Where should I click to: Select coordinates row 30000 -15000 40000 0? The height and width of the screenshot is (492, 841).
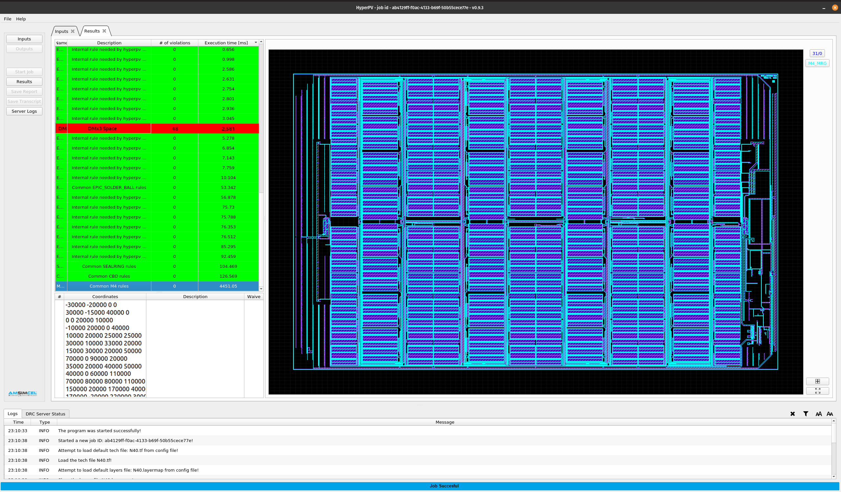[97, 313]
